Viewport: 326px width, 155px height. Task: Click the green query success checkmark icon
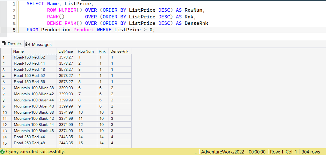(3, 151)
